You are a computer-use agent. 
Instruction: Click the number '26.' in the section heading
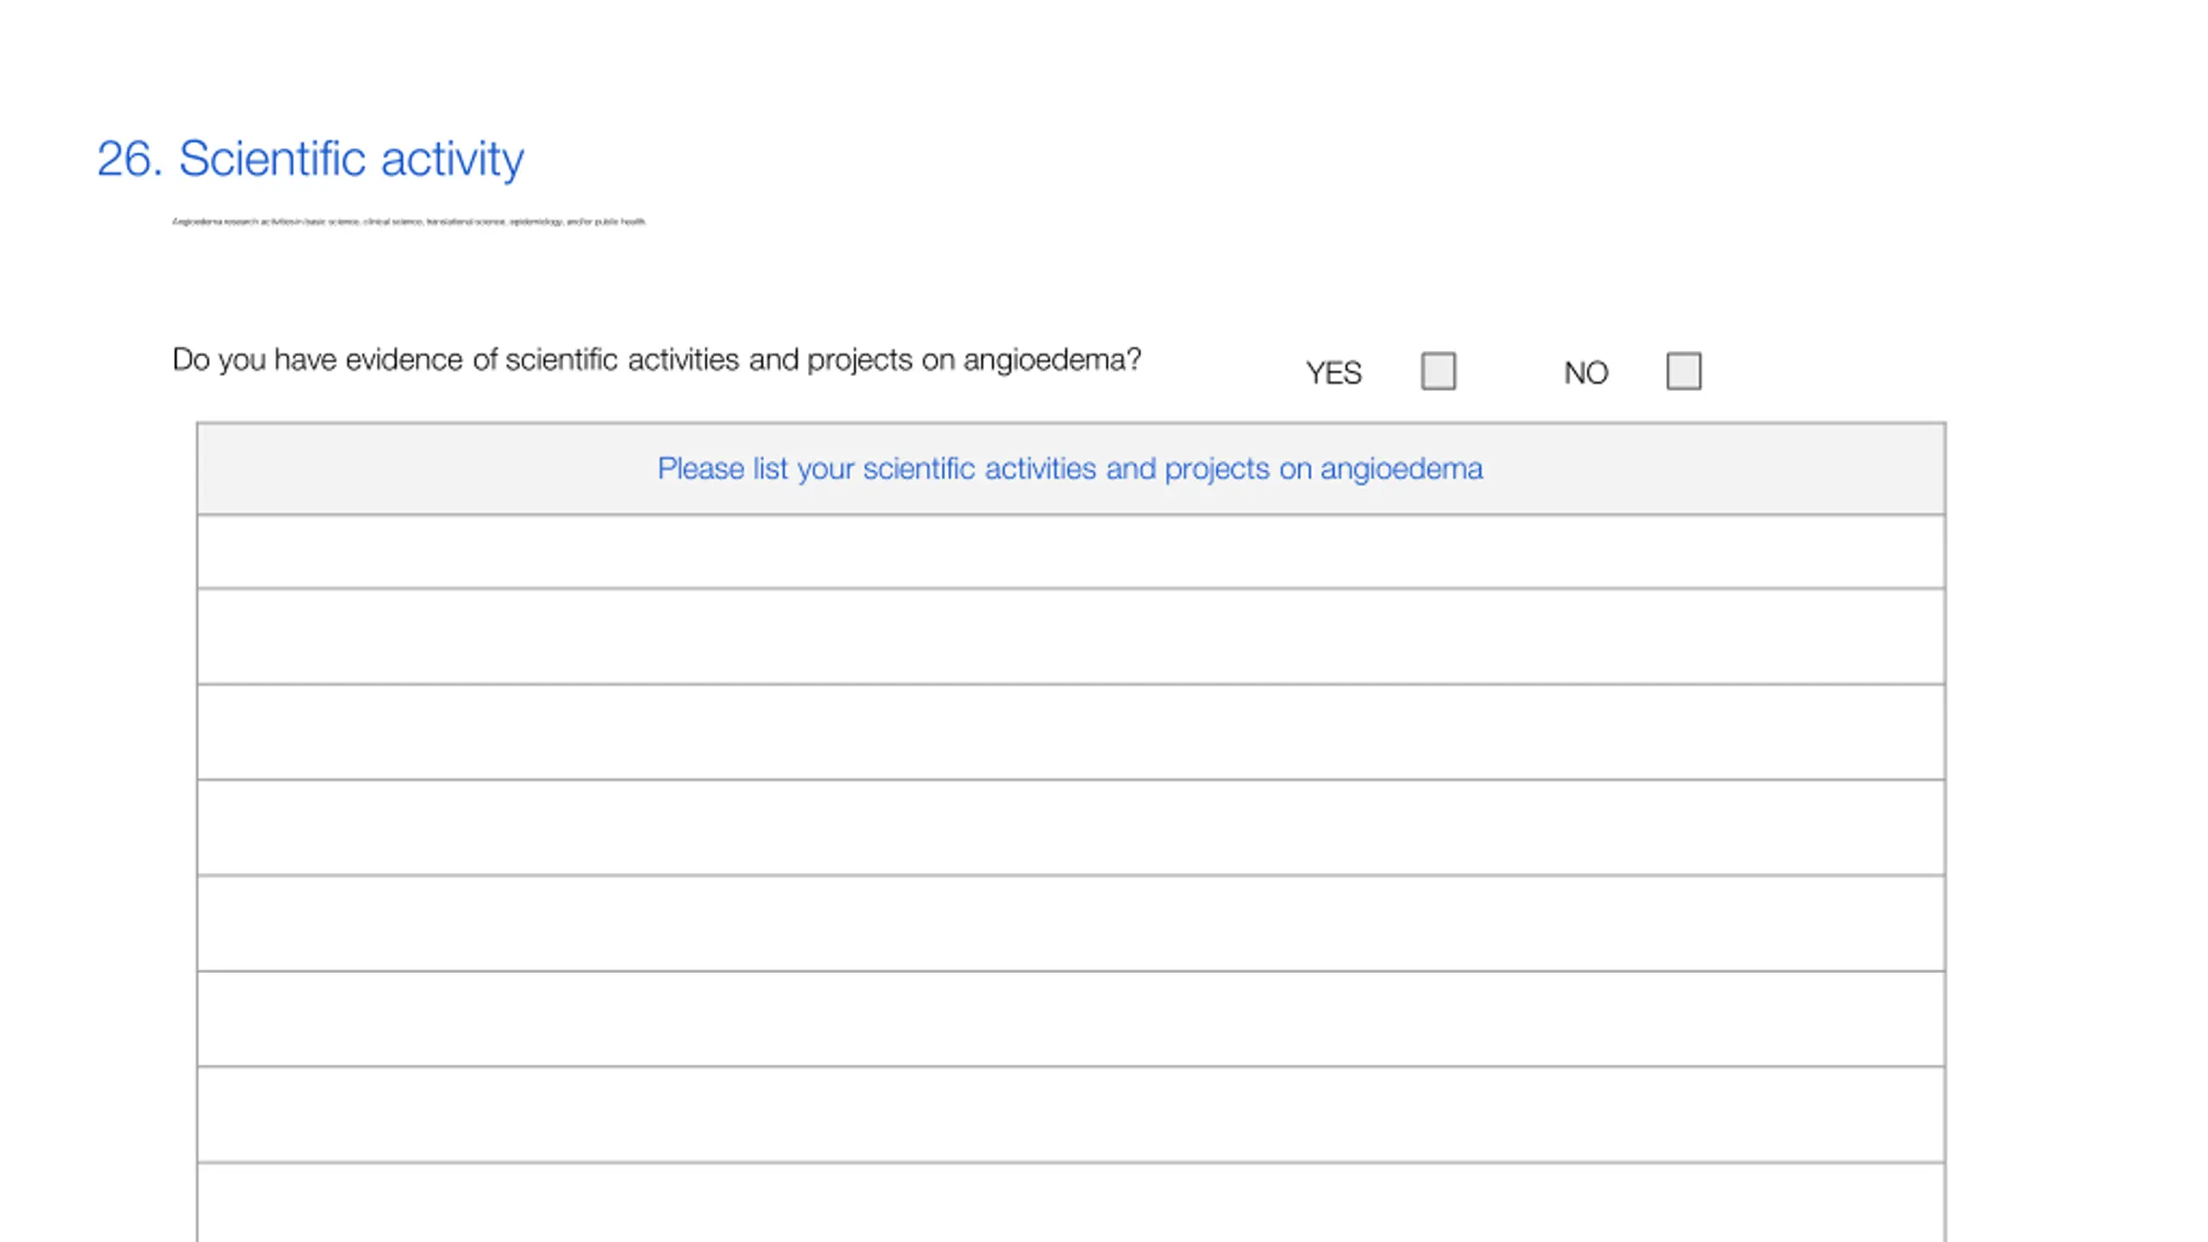pyautogui.click(x=130, y=159)
